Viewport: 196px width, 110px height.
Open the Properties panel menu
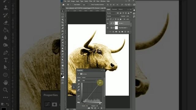(x=104, y=70)
